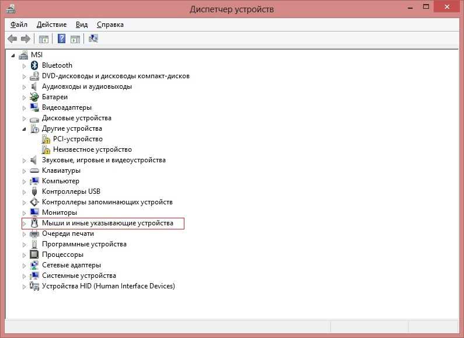Select the DVD-дисководы и дисководы компакт-дисков label
Viewport: 464px width, 338px height.
tap(116, 76)
